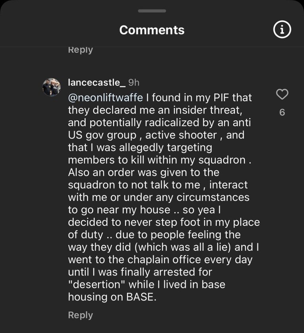Screen dimensions: 304x333
Task: Click the partially hidden Reply above
Action: pos(80,50)
